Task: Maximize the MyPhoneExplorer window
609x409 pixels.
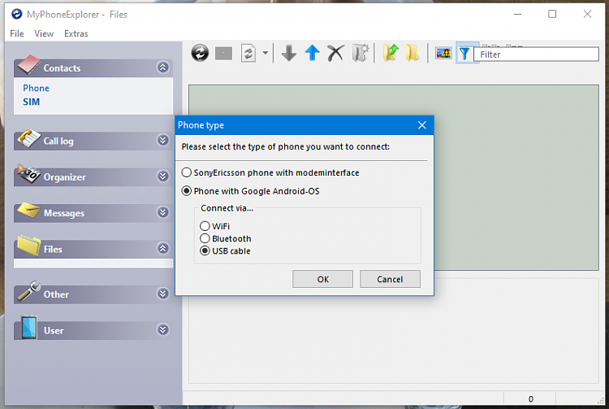Action: (x=552, y=14)
